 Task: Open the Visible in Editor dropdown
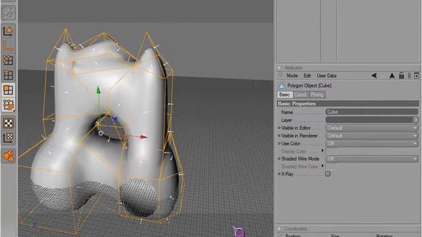coord(372,128)
